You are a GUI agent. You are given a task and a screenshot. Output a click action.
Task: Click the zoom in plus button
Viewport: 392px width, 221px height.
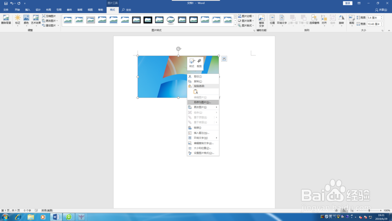tap(381, 210)
